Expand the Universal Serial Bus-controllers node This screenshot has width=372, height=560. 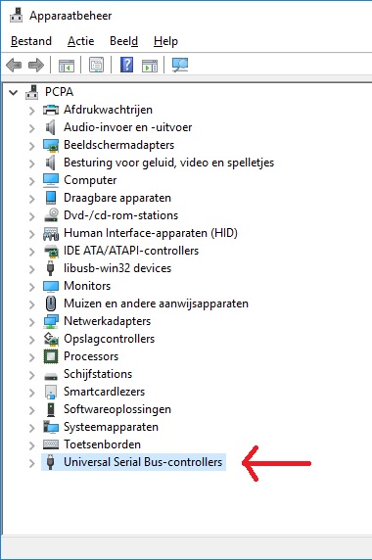[x=31, y=463]
